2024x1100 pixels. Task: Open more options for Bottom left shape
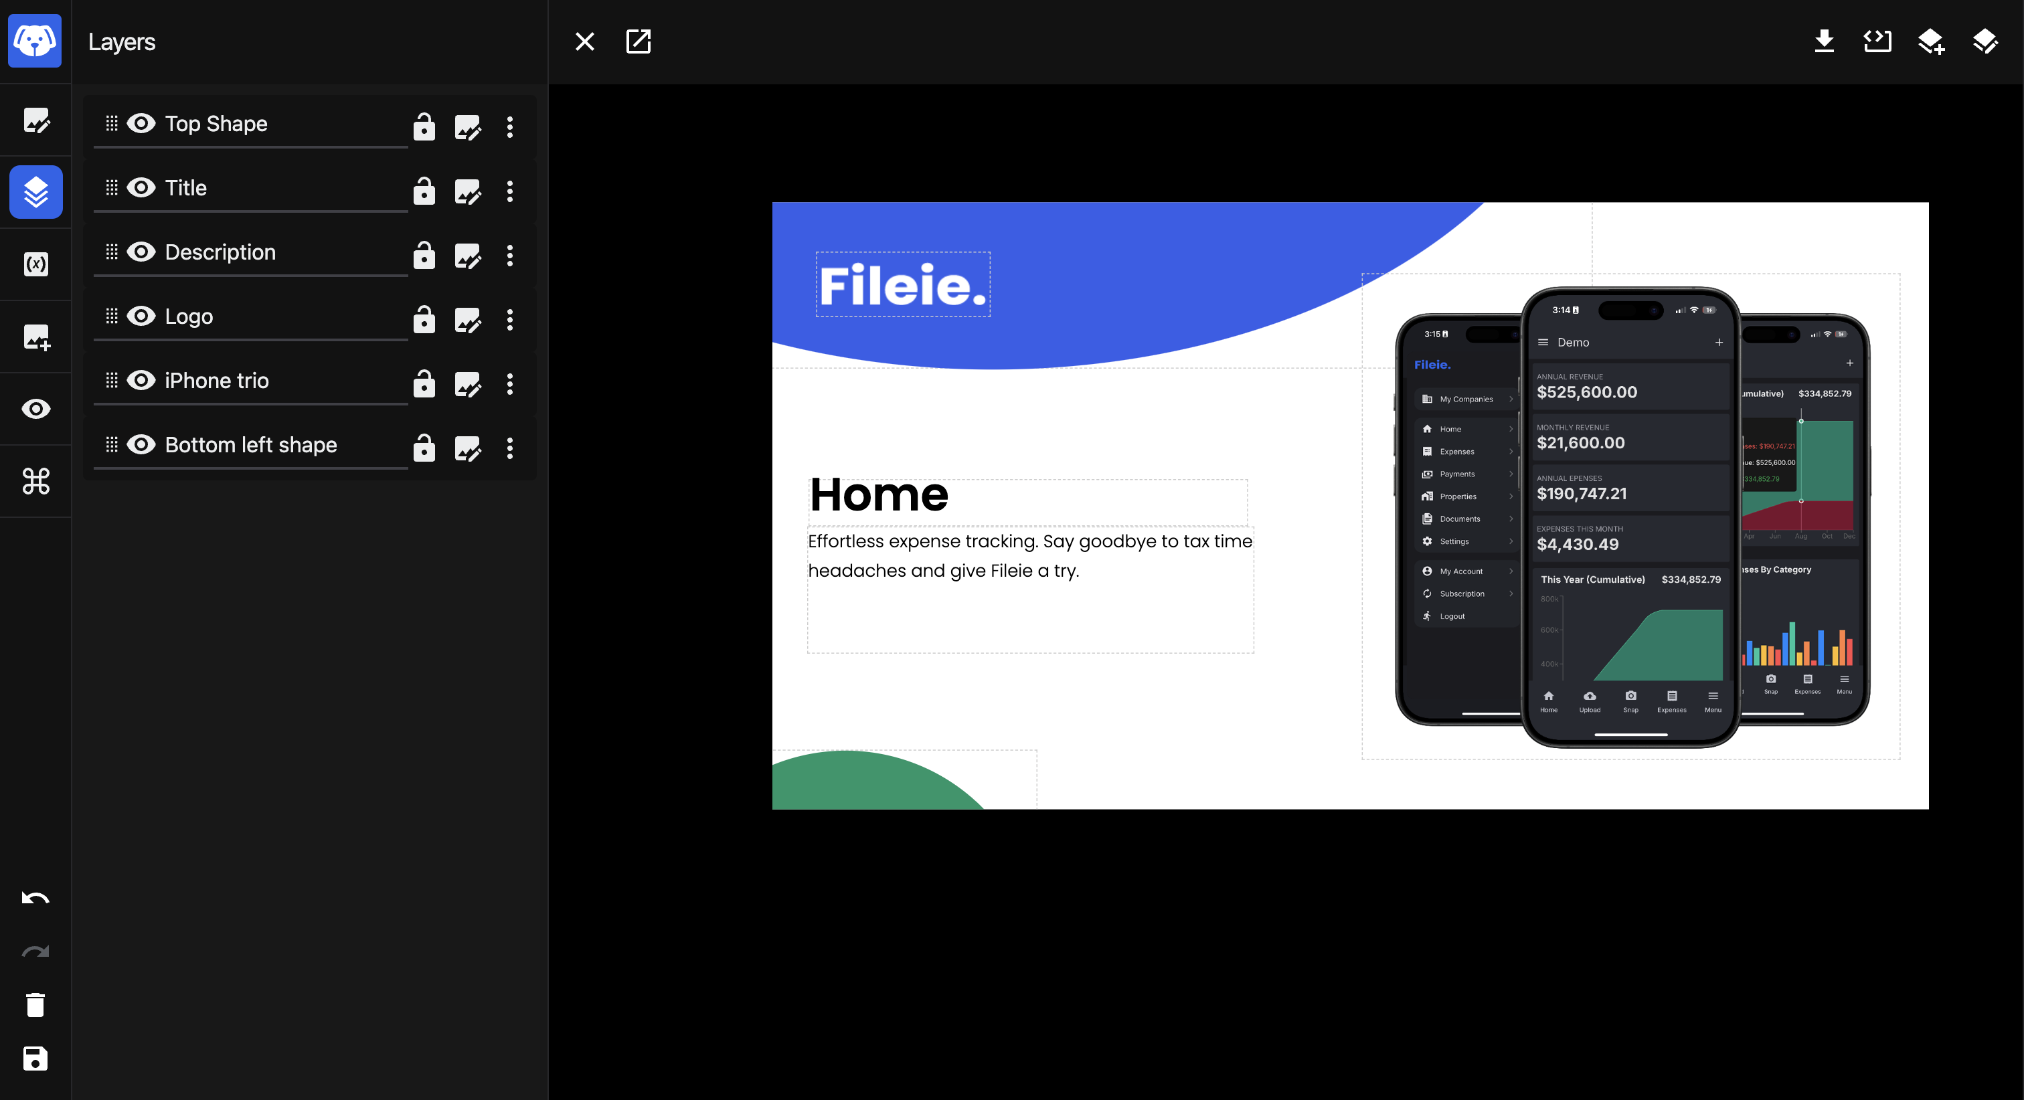510,449
